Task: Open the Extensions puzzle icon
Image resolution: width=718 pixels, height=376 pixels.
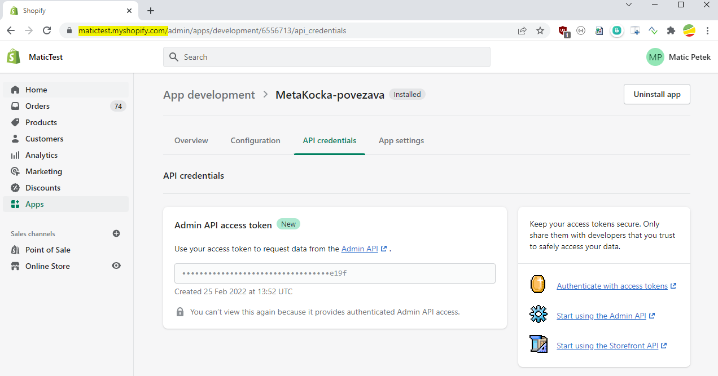Action: click(x=671, y=30)
